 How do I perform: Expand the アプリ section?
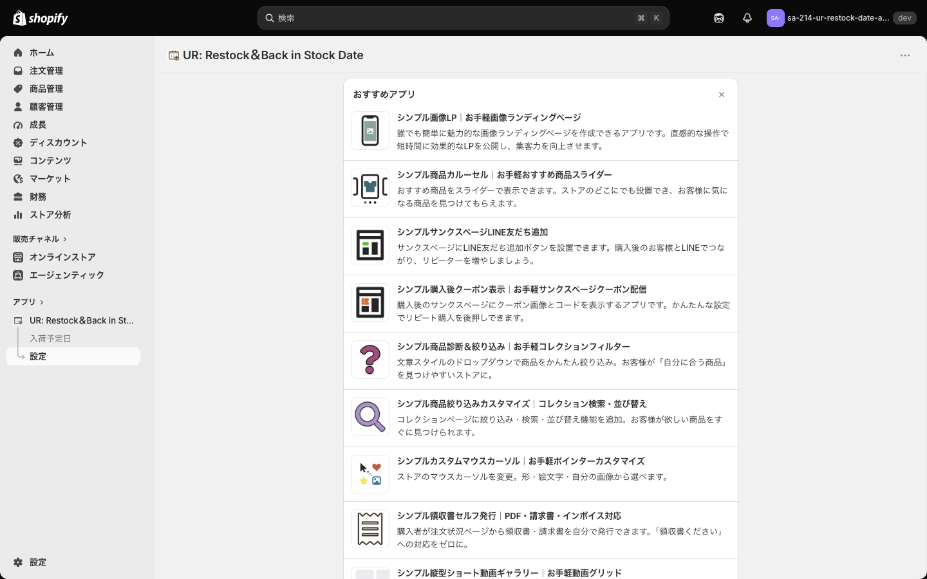[x=28, y=302]
